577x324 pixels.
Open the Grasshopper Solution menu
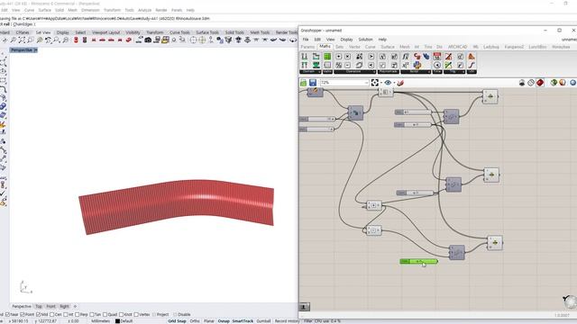coord(365,40)
